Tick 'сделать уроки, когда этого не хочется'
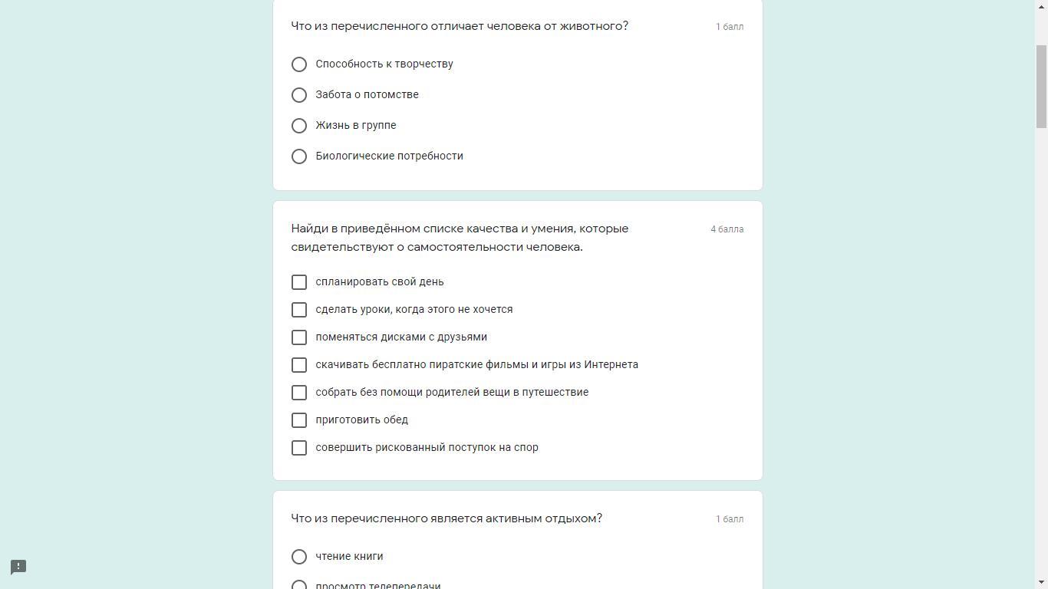This screenshot has width=1048, height=589. coord(299,310)
